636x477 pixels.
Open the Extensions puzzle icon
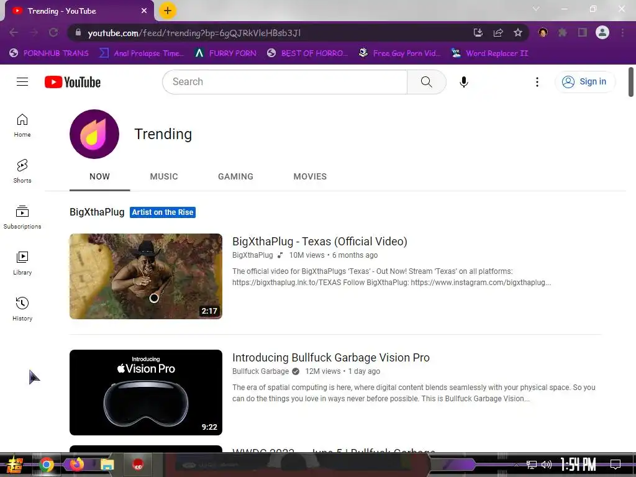coord(563,32)
